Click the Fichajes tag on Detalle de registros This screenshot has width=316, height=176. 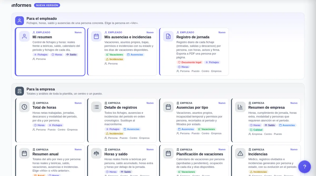click(x=112, y=129)
